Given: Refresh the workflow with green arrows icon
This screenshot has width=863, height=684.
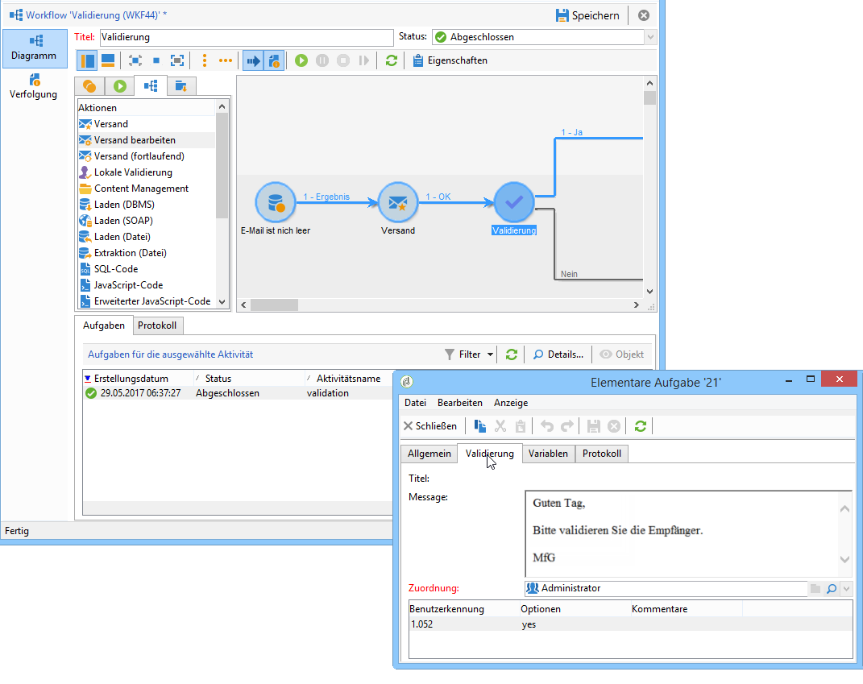Looking at the screenshot, I should point(392,60).
